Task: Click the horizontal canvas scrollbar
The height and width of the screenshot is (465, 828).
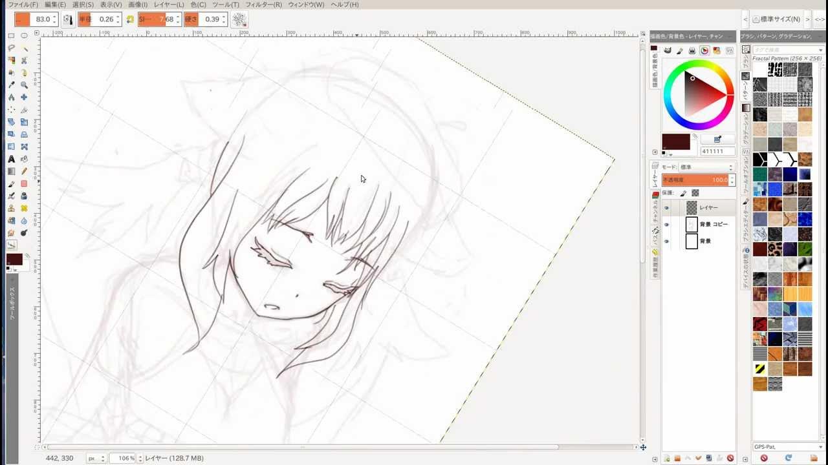Action: 303,447
